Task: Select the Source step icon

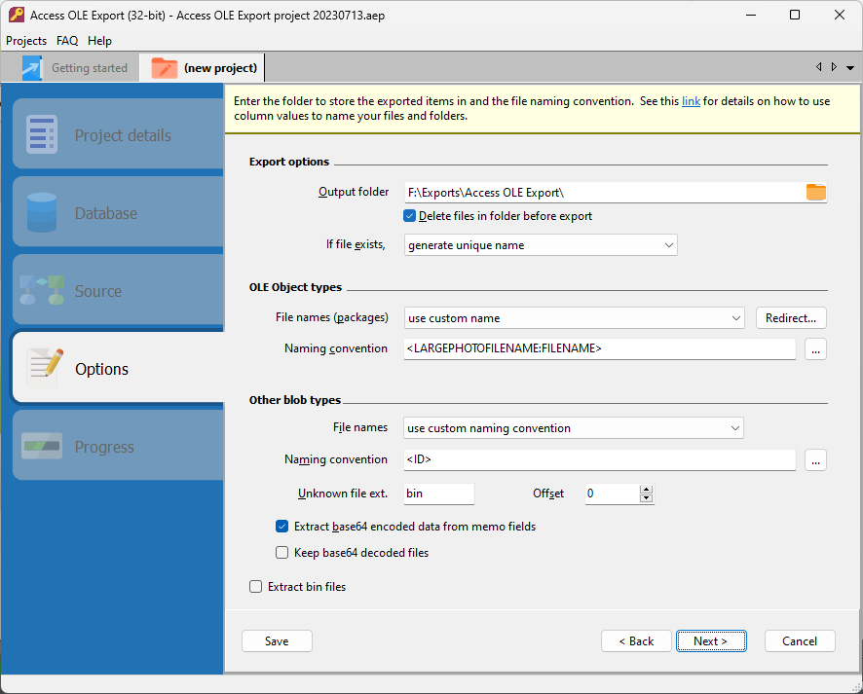Action: 42,291
